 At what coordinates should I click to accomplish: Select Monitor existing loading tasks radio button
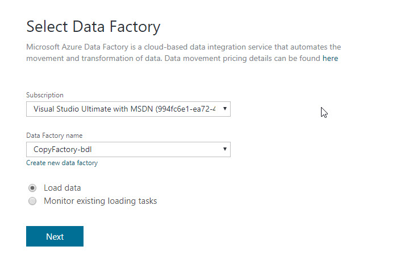tap(32, 201)
